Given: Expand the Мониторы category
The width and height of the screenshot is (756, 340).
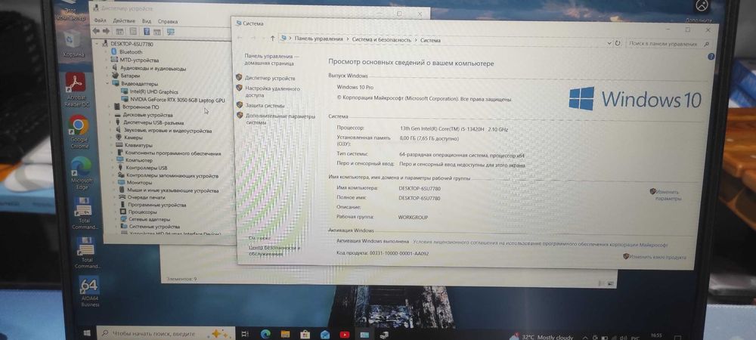Looking at the screenshot, I should tap(115, 183).
